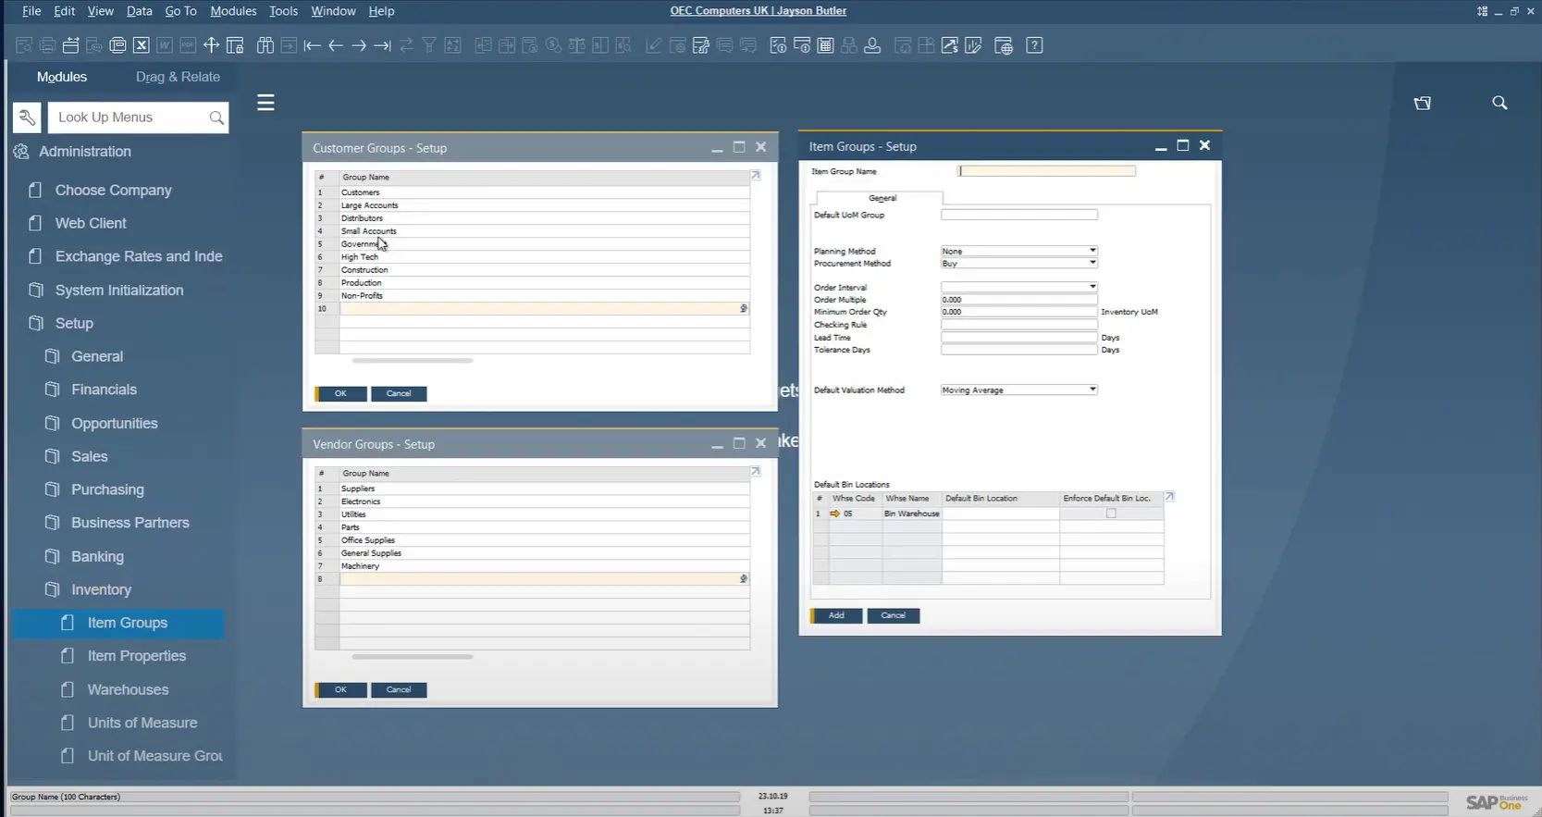Click the wrench icon beside Look Up Menus
This screenshot has height=817, width=1542.
coord(27,118)
